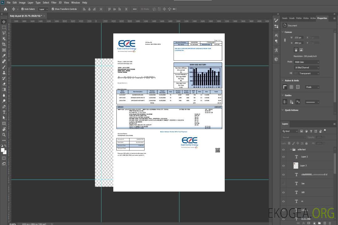
Task: Open the Filter menu
Action: click(54, 2)
